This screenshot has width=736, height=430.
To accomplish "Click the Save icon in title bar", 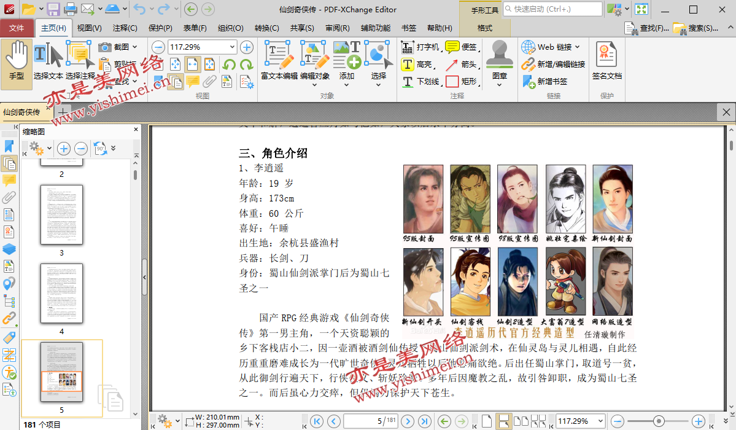I will (53, 9).
